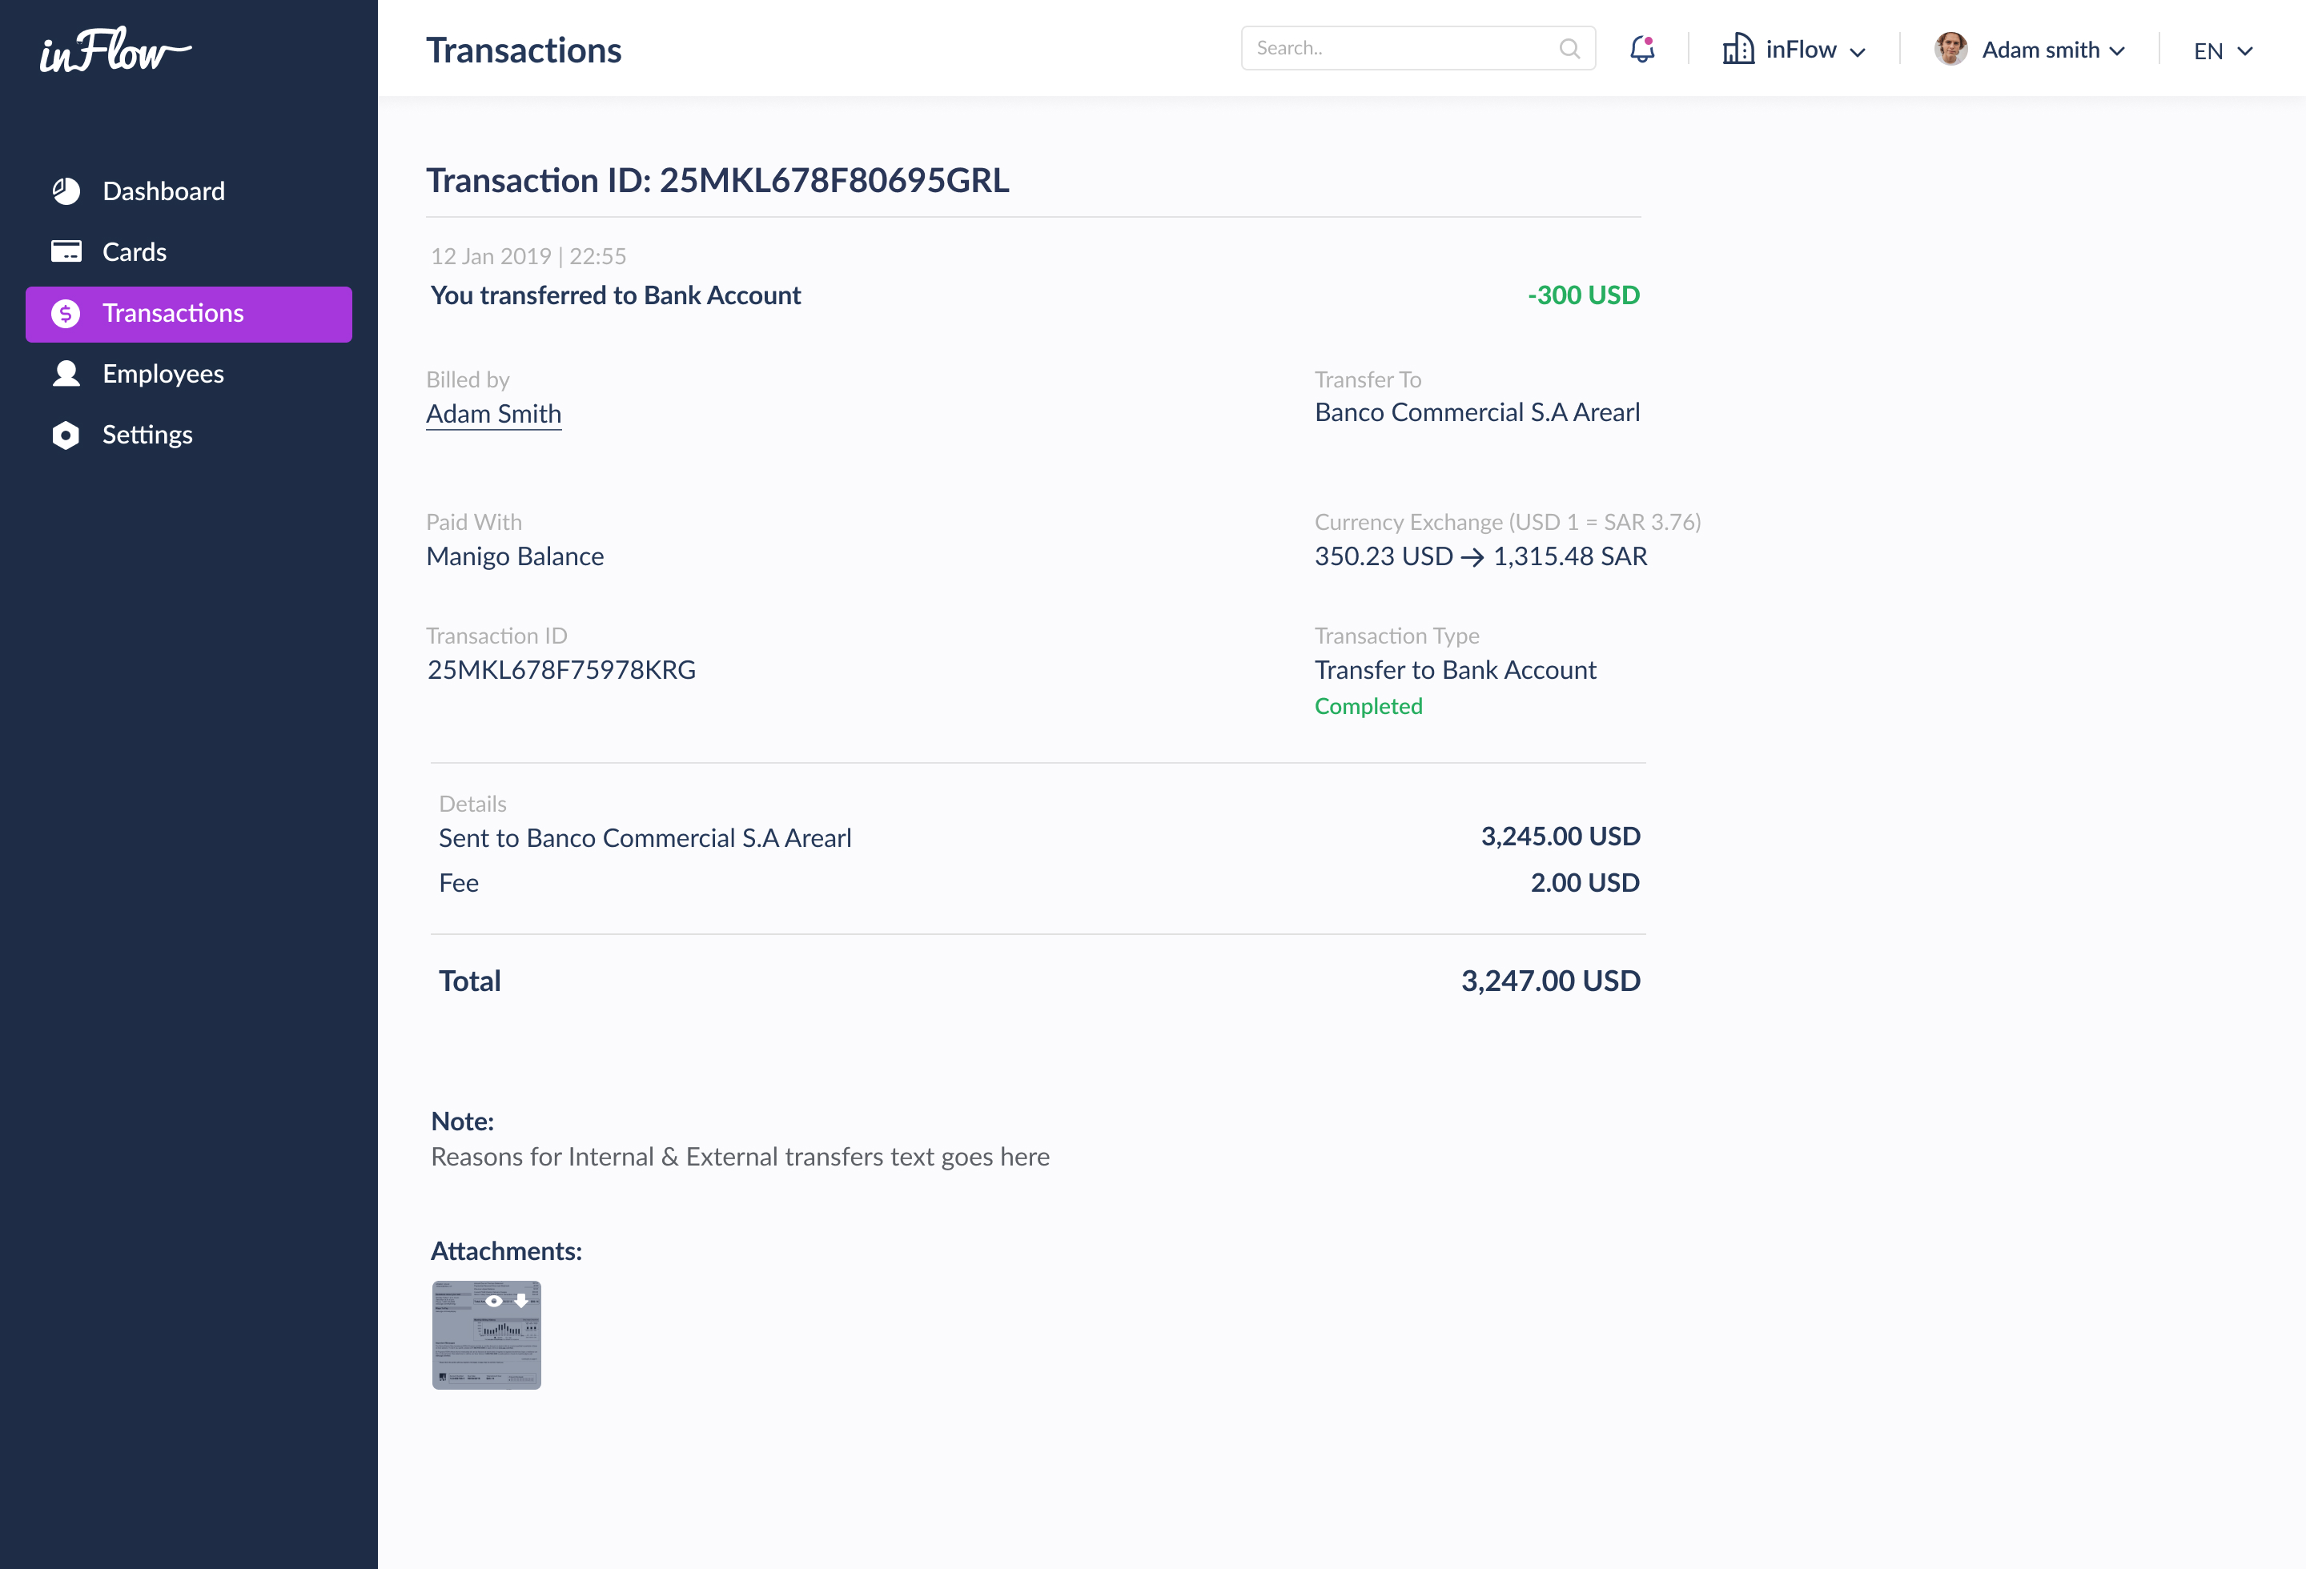The height and width of the screenshot is (1569, 2306).
Task: Click the inFlow logo in sidebar
Action: tap(114, 51)
